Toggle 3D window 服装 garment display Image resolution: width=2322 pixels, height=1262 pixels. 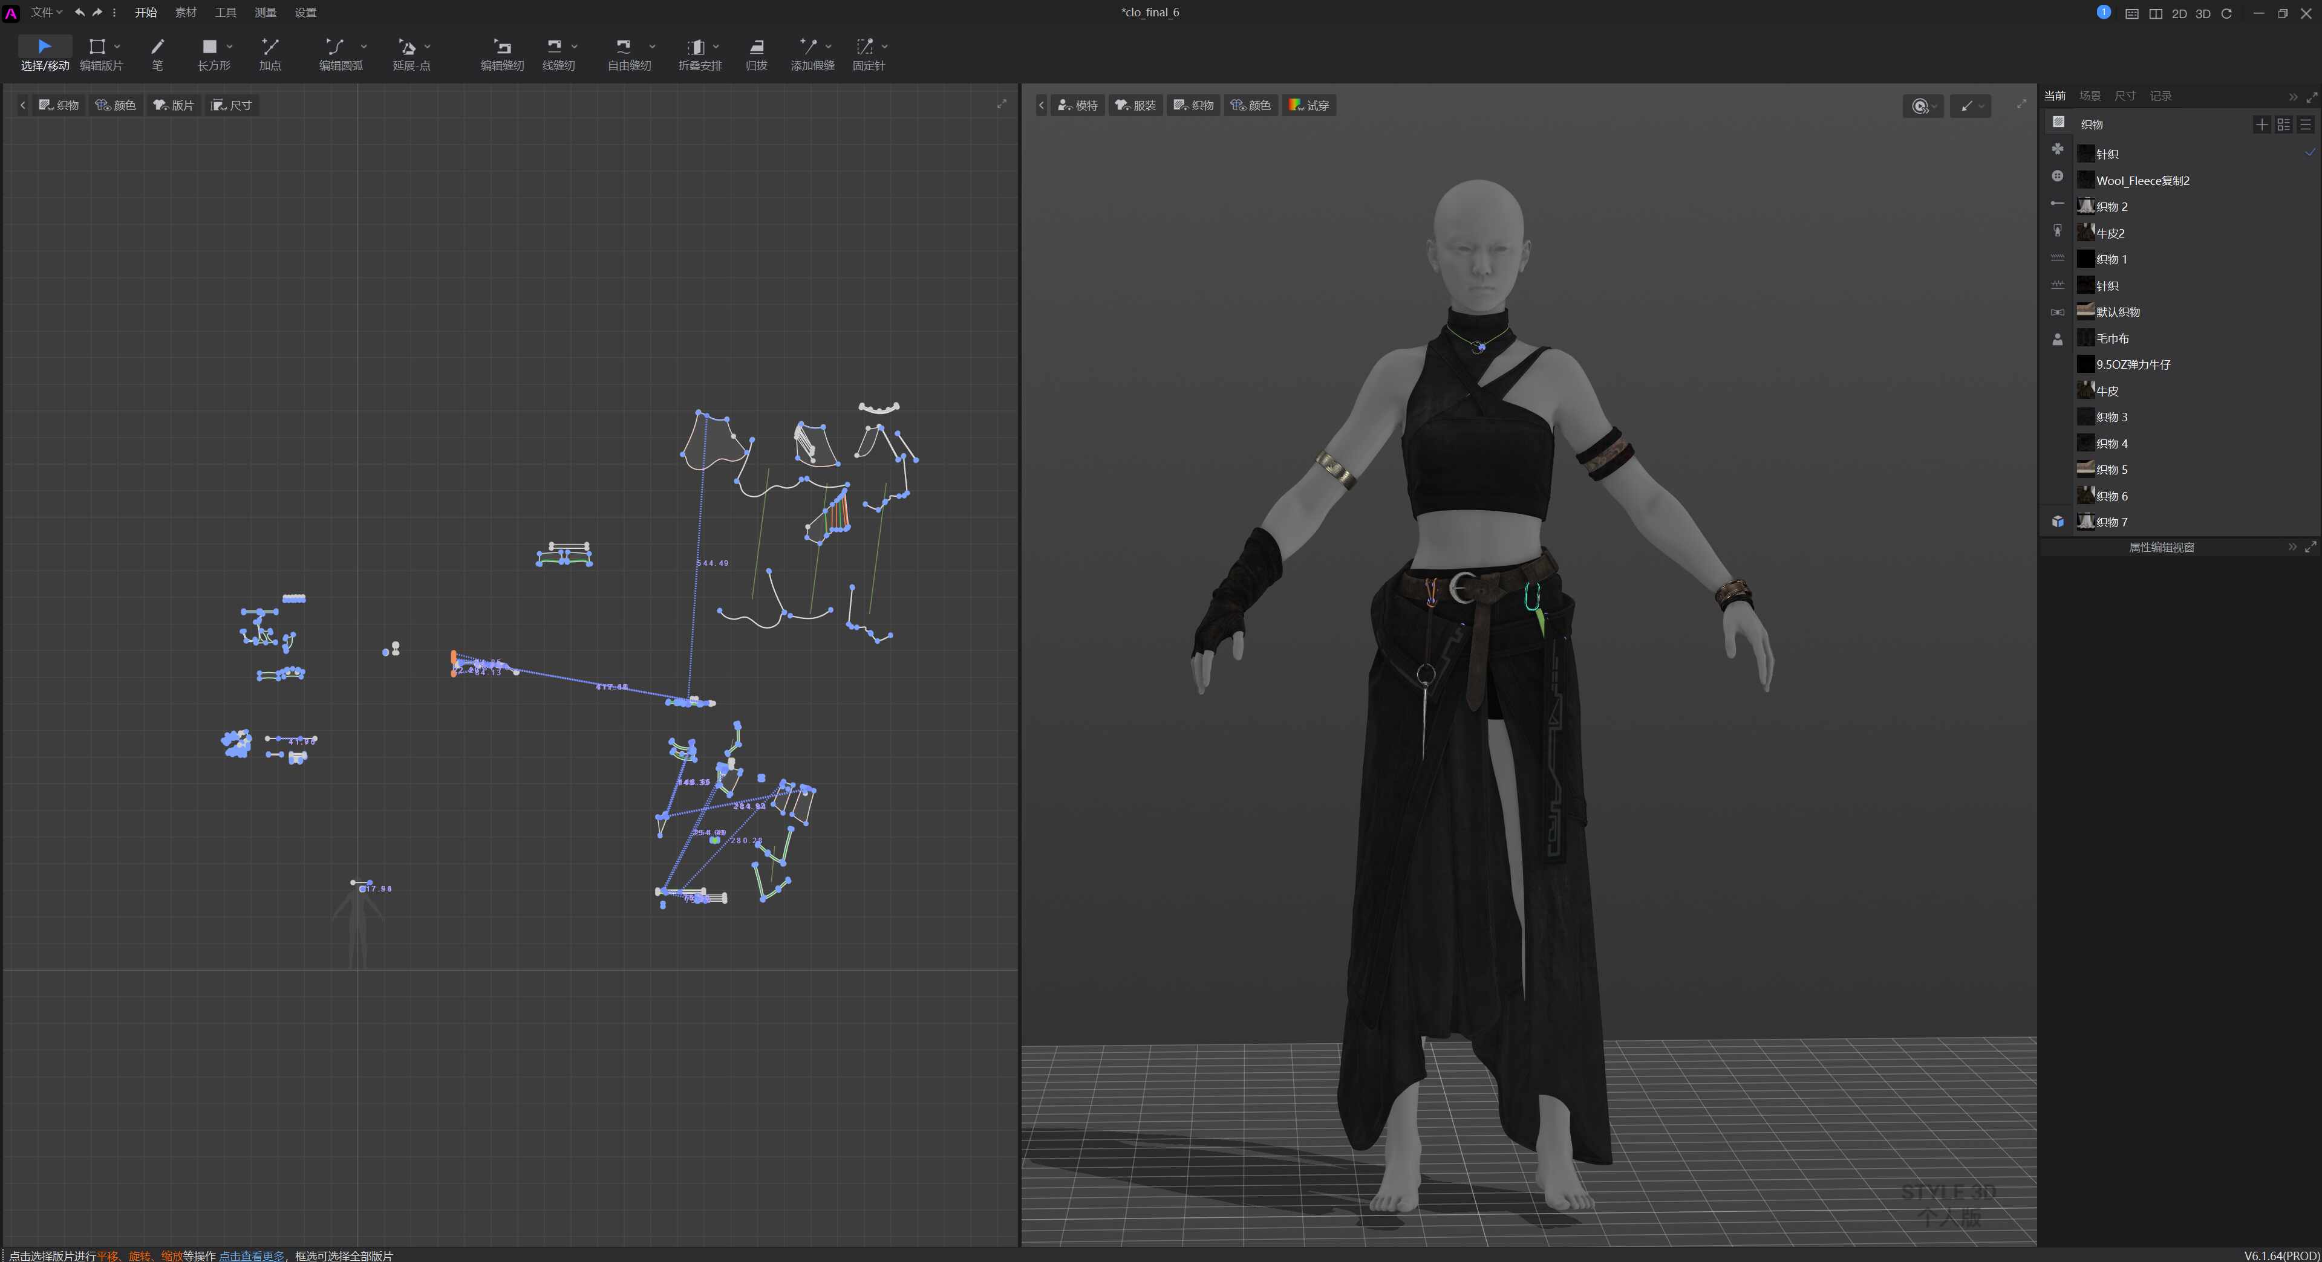coord(1135,105)
